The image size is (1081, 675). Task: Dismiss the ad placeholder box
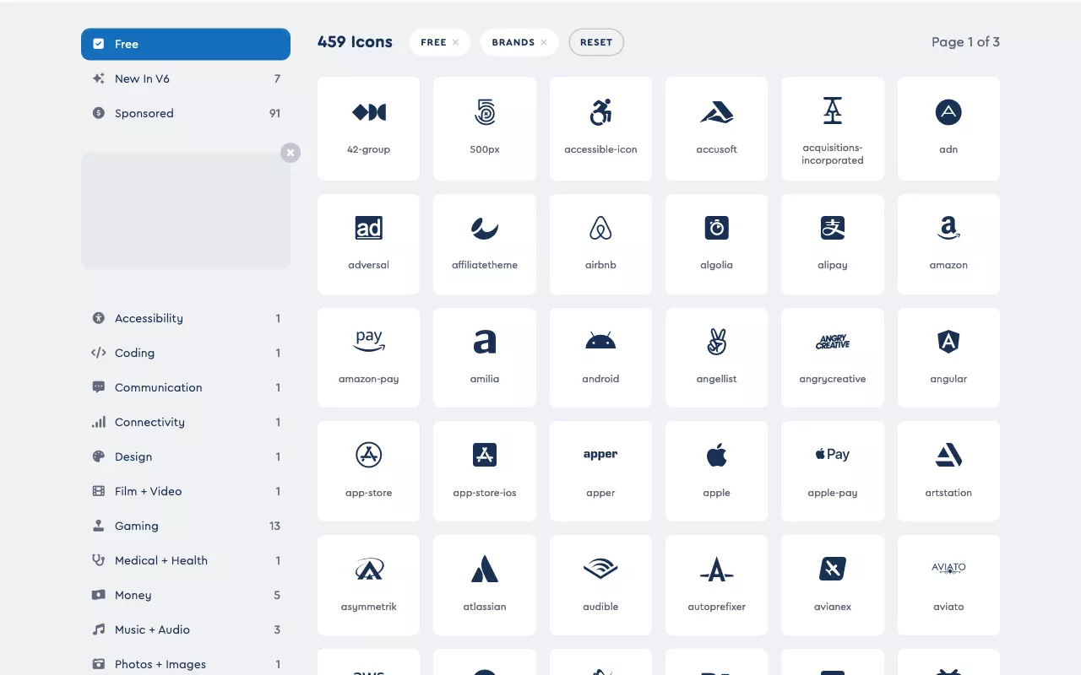pos(291,153)
